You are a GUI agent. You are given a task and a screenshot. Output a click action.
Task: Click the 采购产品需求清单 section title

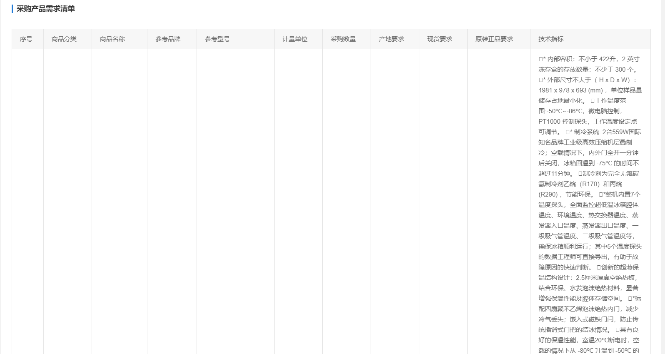pos(46,9)
